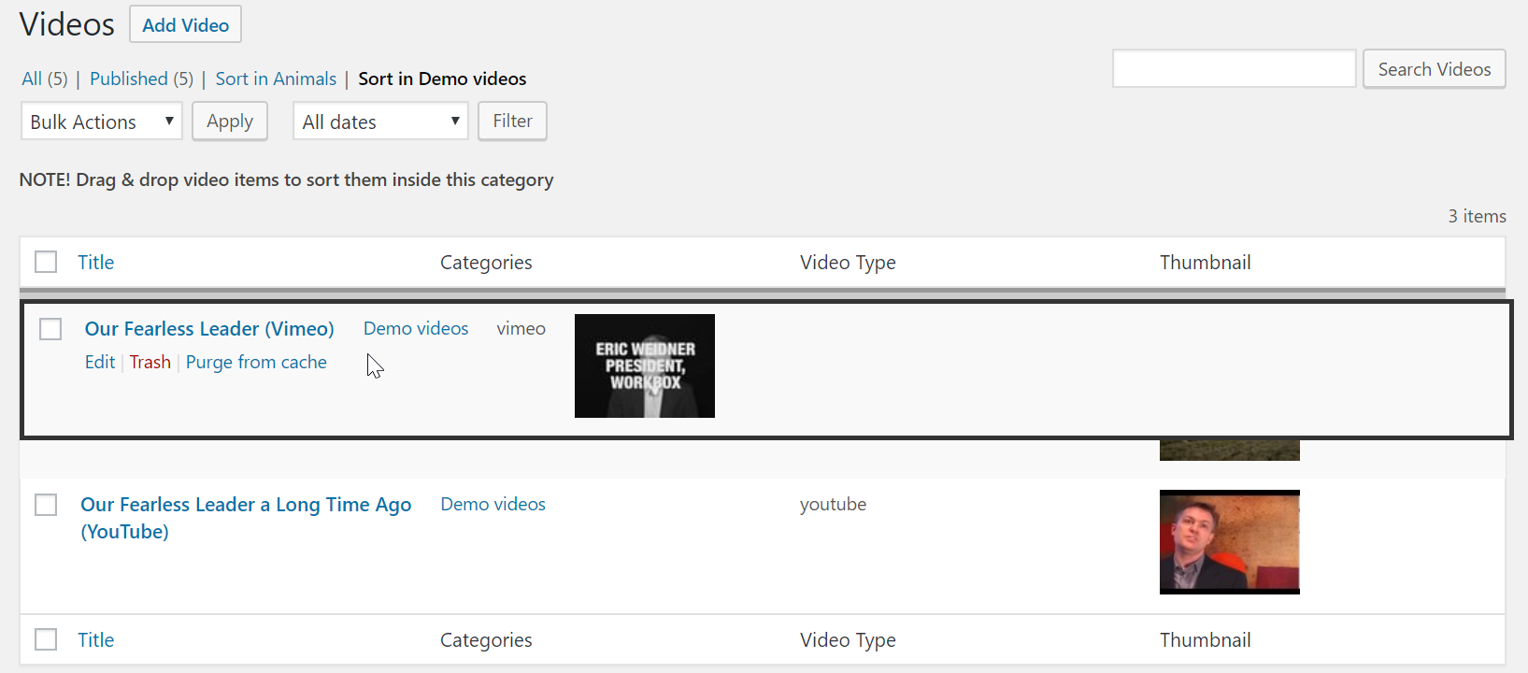Click the Eric Weidner Vimeo thumbnail
1528x673 pixels.
(x=644, y=365)
